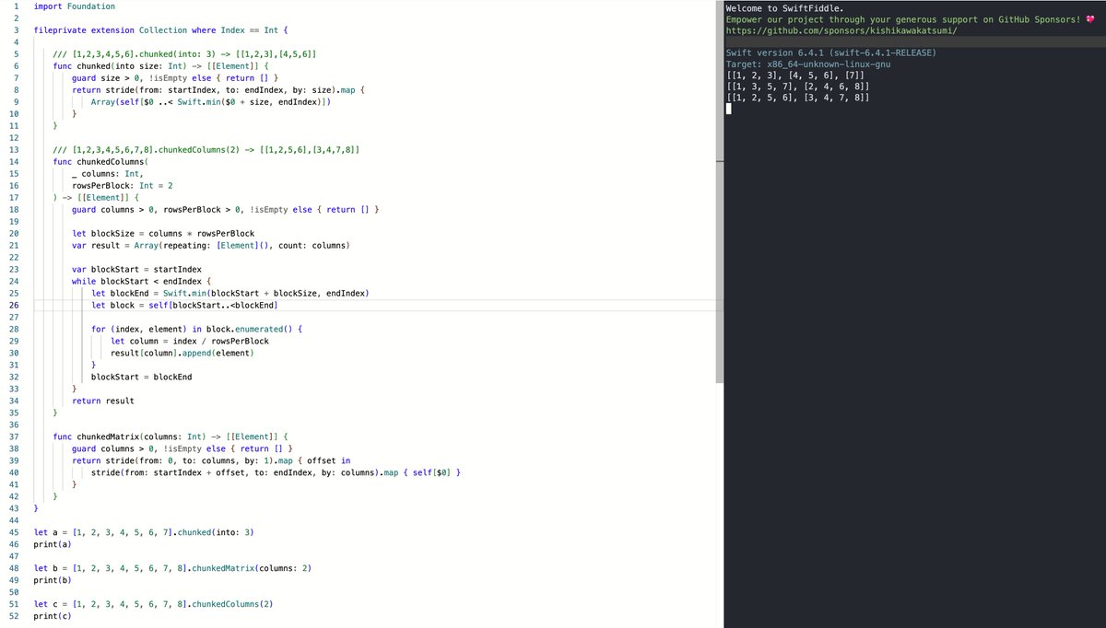Viewport: 1106px width, 628px height.
Task: Click line number 13 in the gutter
Action: click(15, 149)
